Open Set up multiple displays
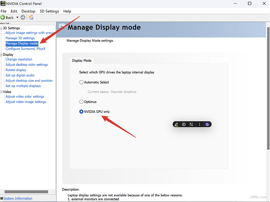Image resolution: width=270 pixels, height=202 pixels. 23,86
